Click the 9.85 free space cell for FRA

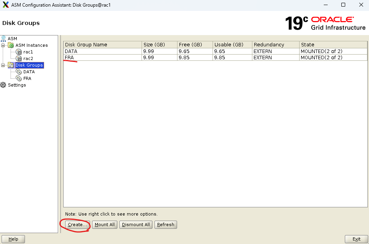click(195, 58)
